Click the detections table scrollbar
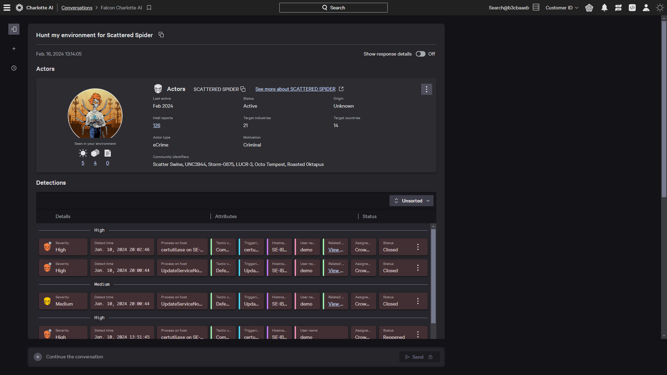The image size is (667, 375). (433, 276)
